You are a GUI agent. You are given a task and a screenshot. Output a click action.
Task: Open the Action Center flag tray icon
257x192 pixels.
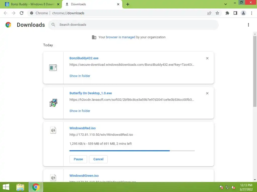(221, 187)
